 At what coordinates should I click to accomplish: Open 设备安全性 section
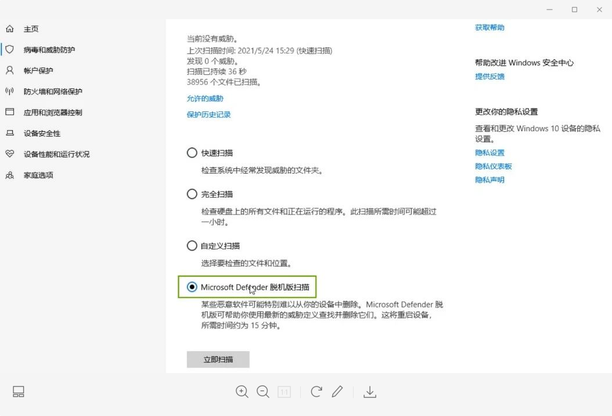tap(42, 133)
